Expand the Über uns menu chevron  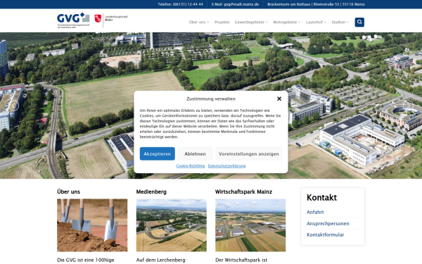click(208, 23)
